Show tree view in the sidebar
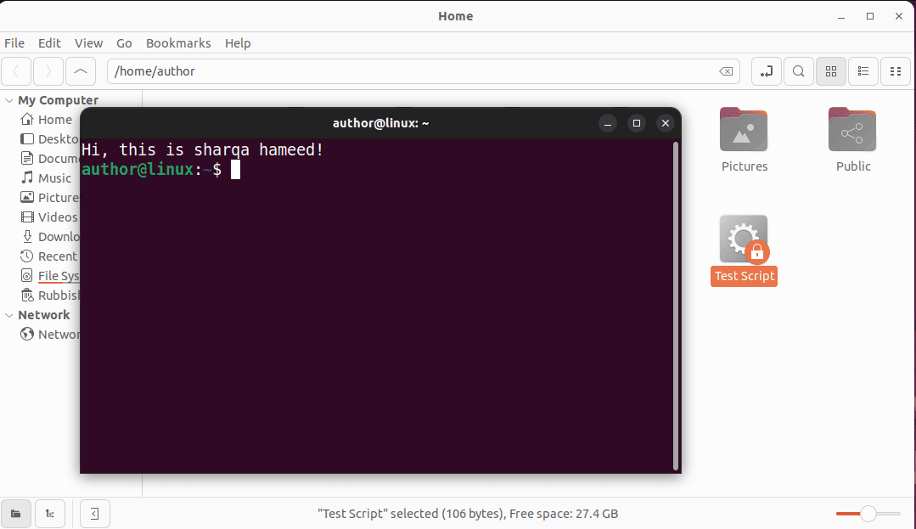The image size is (916, 529). pyautogui.click(x=49, y=514)
